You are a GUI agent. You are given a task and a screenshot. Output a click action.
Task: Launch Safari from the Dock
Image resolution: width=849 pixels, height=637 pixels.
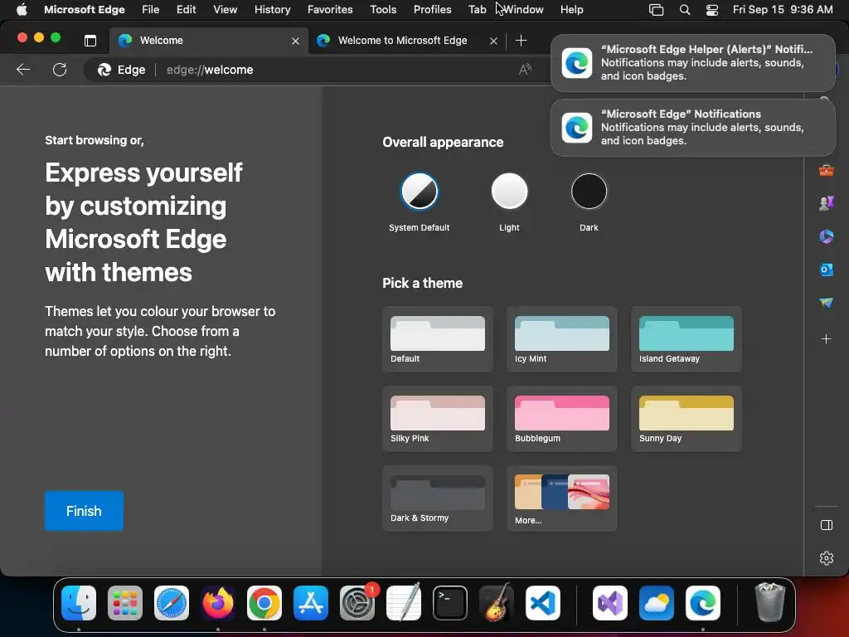coord(172,603)
